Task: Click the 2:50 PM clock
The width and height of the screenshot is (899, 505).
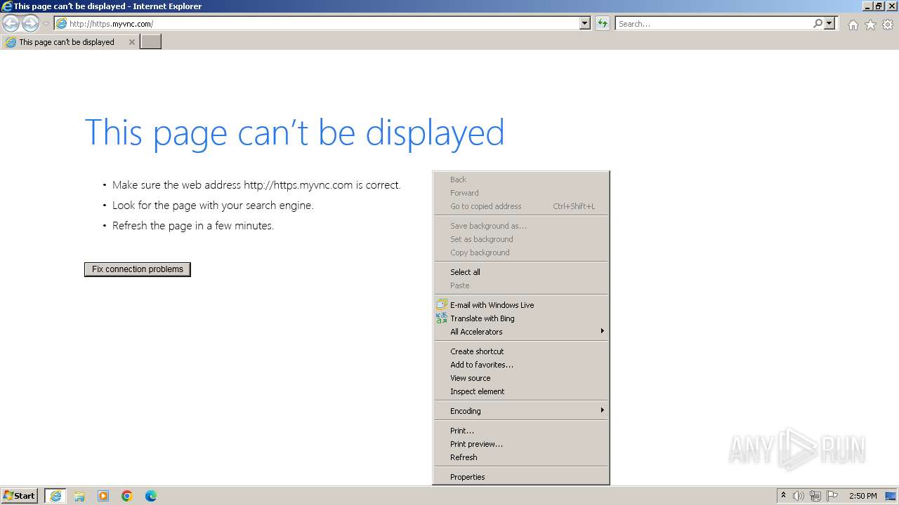Action: click(862, 496)
